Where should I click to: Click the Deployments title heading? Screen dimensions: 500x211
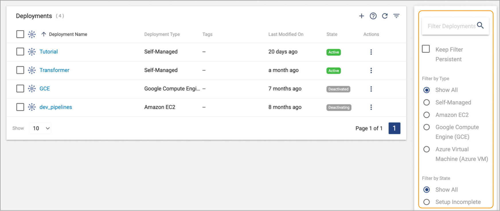coord(34,16)
